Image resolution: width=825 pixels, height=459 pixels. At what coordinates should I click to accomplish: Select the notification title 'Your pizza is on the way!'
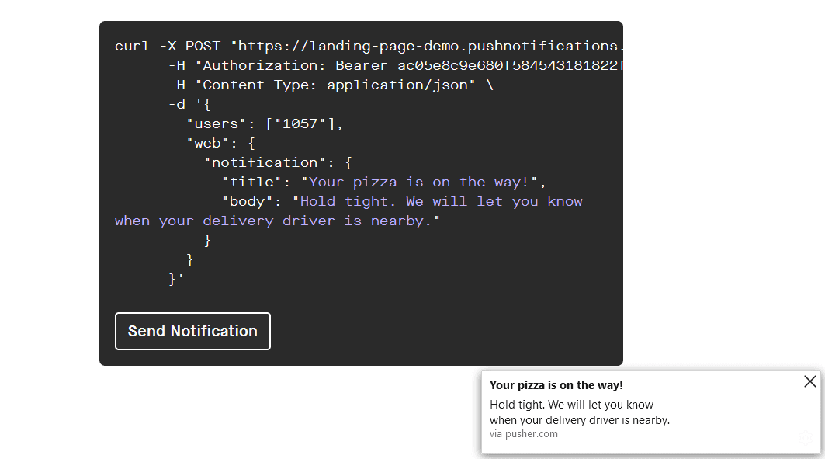pos(556,384)
